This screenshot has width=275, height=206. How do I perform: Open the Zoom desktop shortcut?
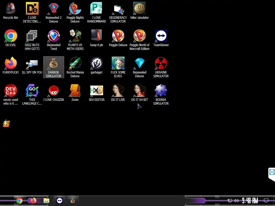click(75, 93)
